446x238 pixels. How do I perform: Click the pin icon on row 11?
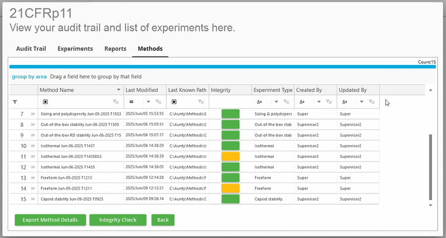33,157
